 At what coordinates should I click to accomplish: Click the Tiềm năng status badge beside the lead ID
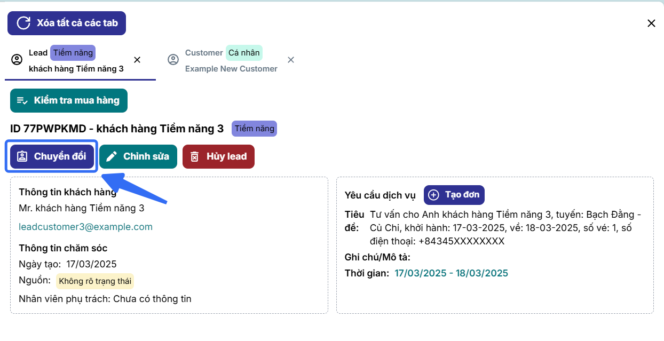click(255, 129)
